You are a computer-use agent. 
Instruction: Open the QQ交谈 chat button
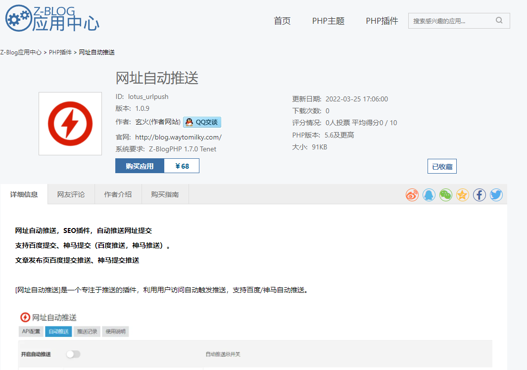click(202, 122)
